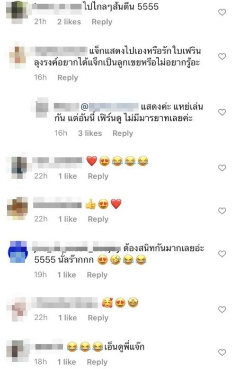Screen dimensions: 240x369
Task: Heart the comment with three laughing emojis after red heart
Action: 222,168
